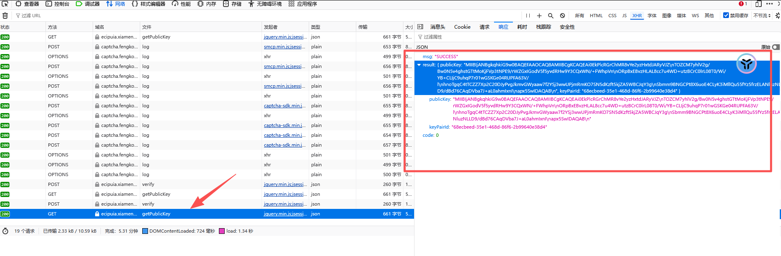The width and height of the screenshot is (781, 256).
Task: Open the 存储 (Storage) panel
Action: tap(232, 4)
